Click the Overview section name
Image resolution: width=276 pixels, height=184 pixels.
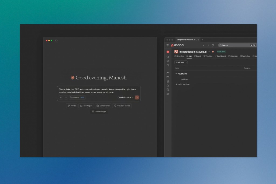(183, 74)
